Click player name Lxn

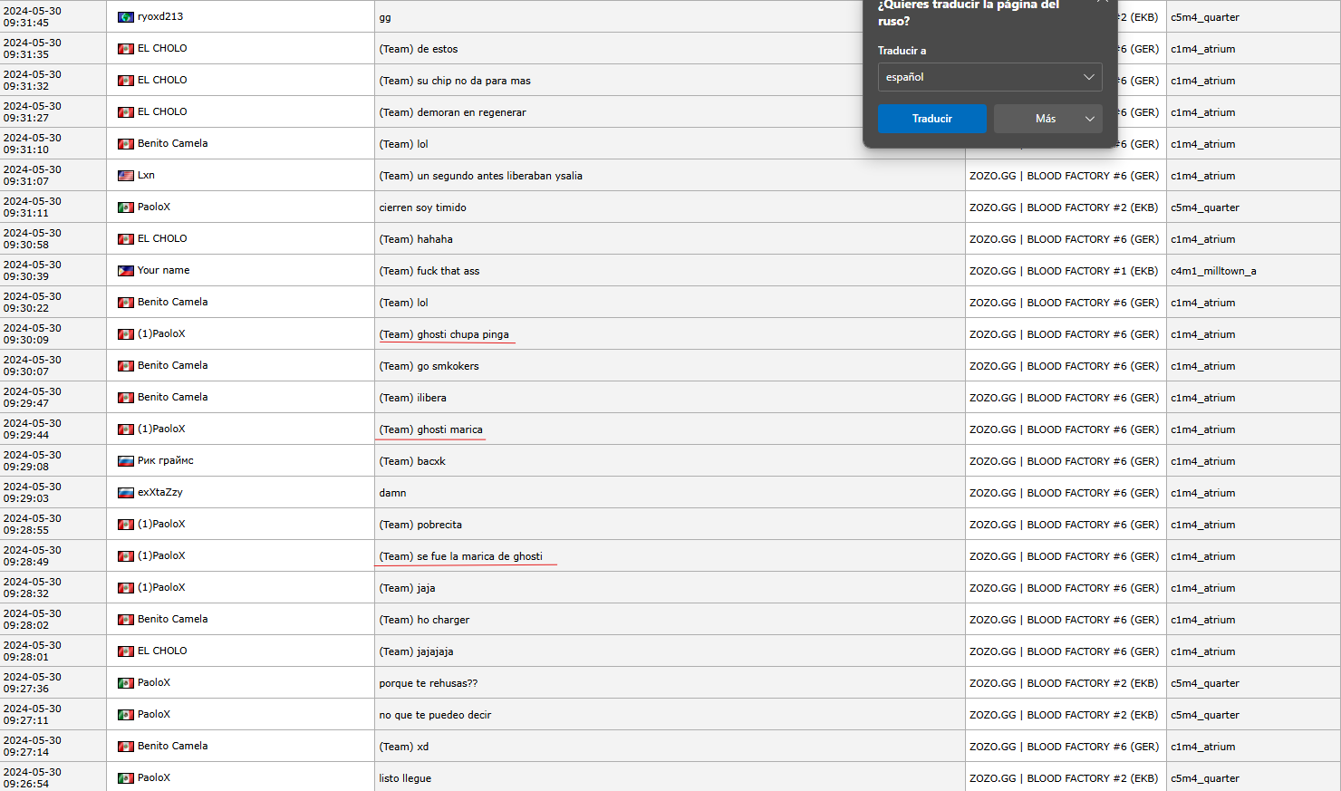(x=146, y=176)
